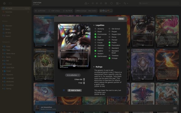Click the Standard Brawl legality label

(x=115, y=52)
